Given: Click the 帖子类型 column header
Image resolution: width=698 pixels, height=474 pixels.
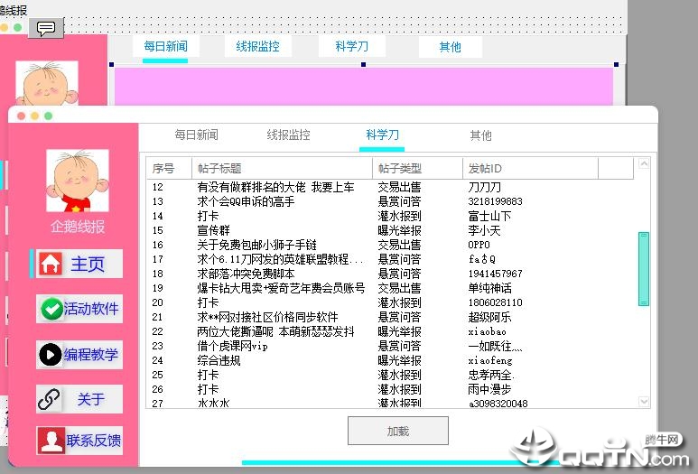Looking at the screenshot, I should point(417,168).
